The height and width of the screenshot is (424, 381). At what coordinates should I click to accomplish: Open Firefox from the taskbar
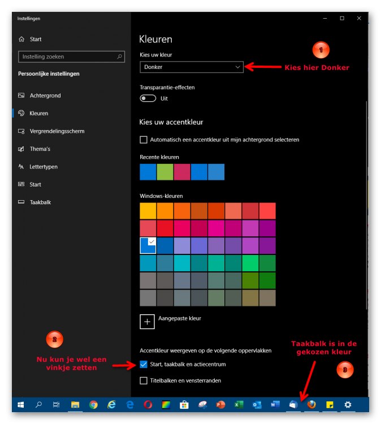click(311, 405)
